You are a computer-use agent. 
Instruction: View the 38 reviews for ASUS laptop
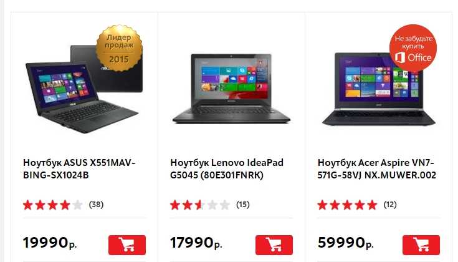tap(96, 205)
